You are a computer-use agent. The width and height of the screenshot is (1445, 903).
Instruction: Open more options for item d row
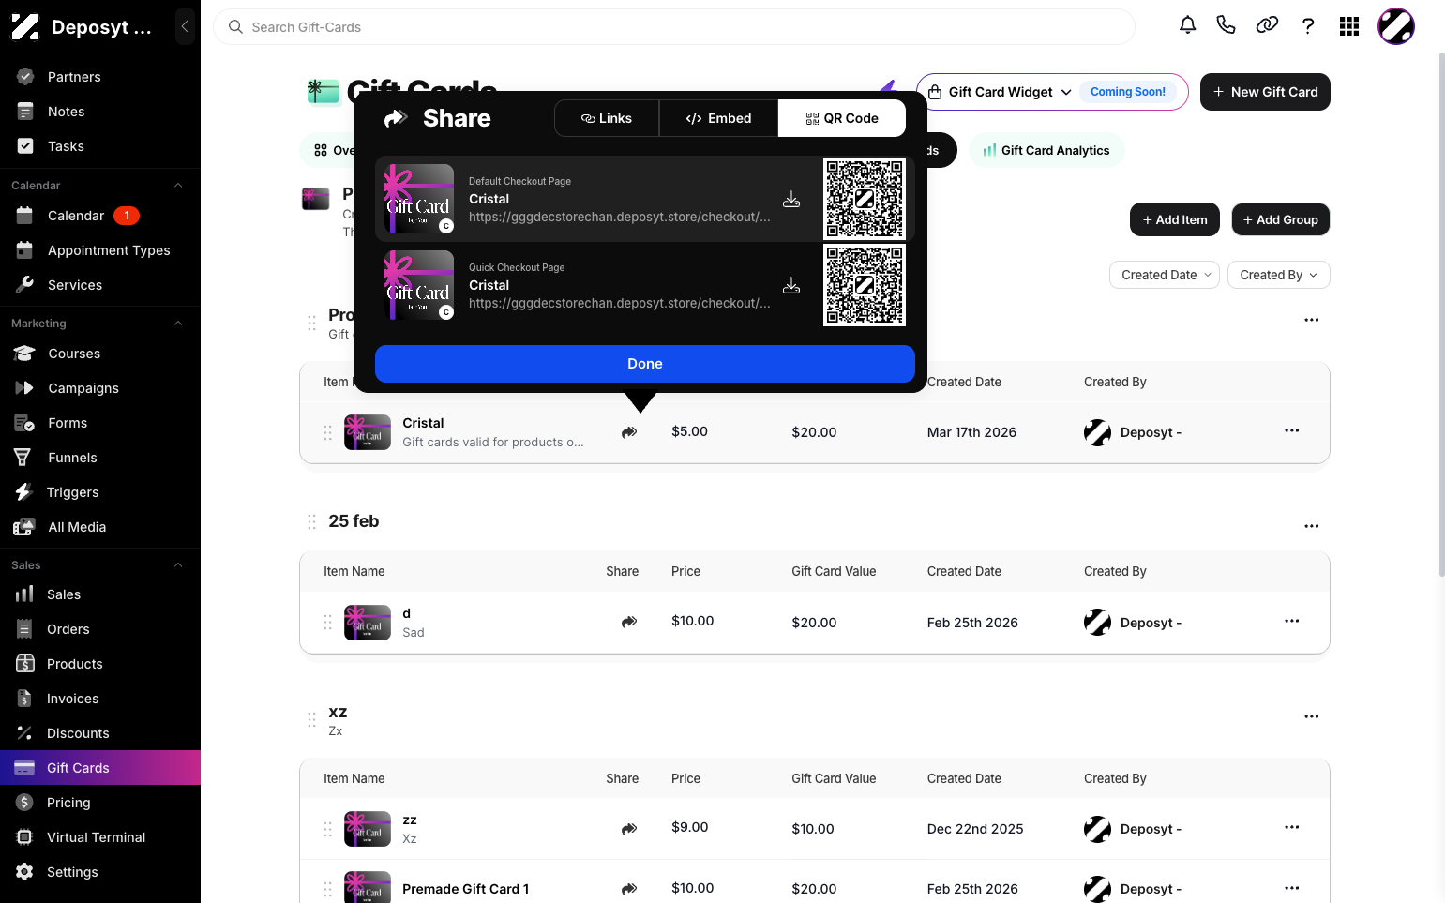point(1292,621)
